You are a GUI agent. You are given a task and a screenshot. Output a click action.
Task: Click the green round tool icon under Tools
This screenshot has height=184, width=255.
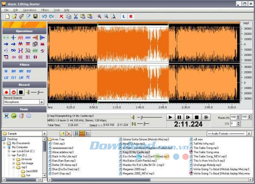coord(14,116)
